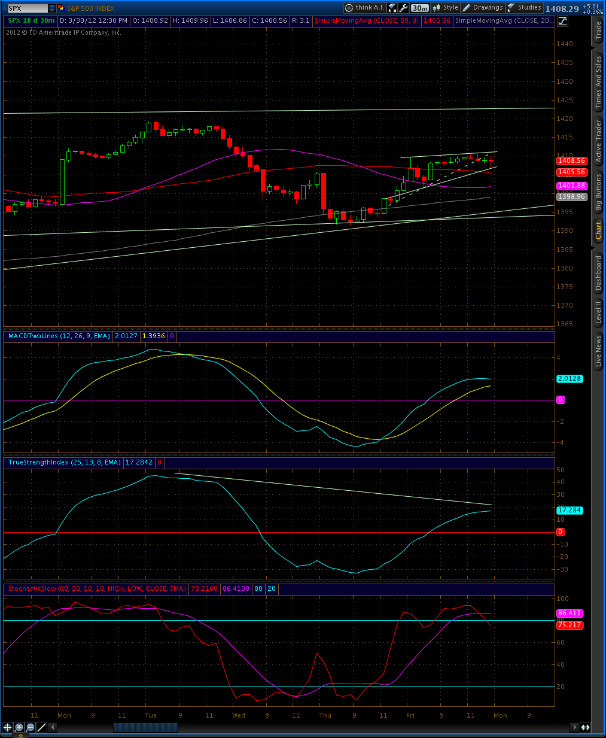Viewport: 606px width, 738px height.
Task: Click the SimpleMovingAvg (CLOSE, 50, 0) study label
Action: click(367, 20)
